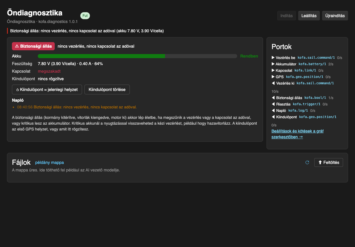Click the triangle icon beside Kapcsolat port
Screen dimensions: 355x247
click(273, 70)
